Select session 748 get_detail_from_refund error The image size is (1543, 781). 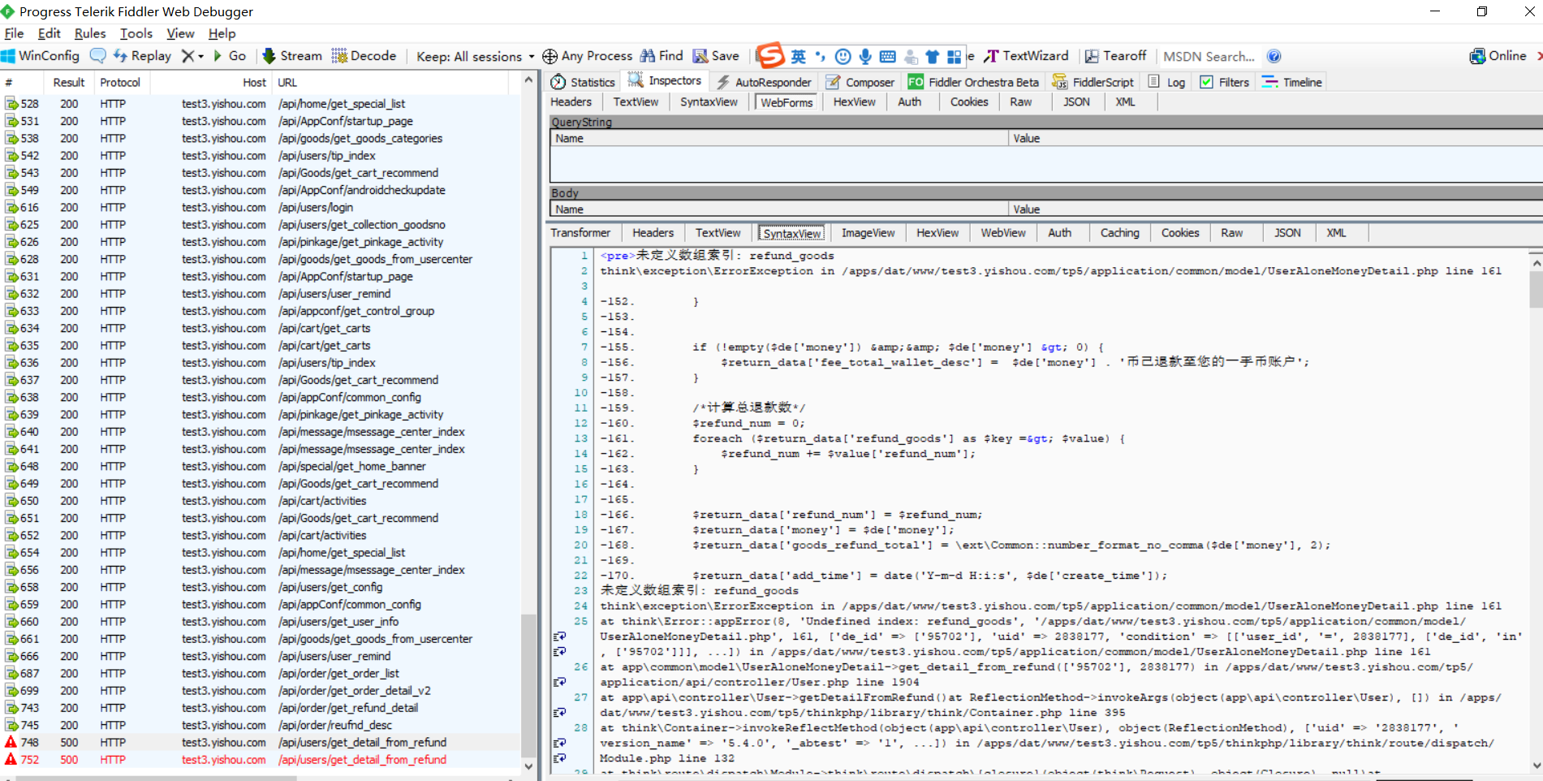(x=260, y=742)
